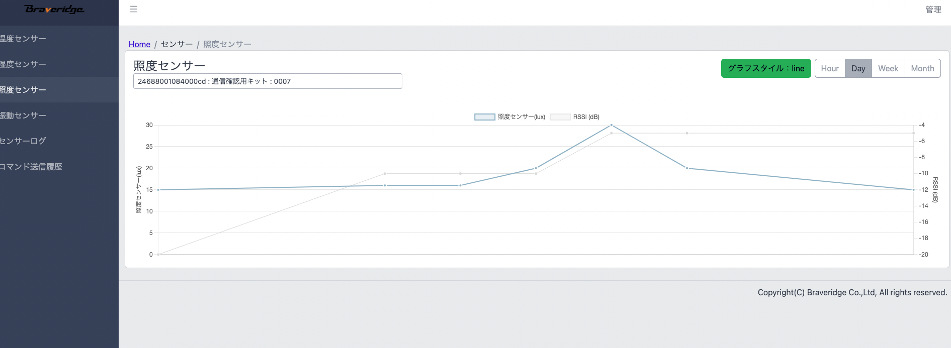Click the RSSI data point at -20
This screenshot has height=348, width=951.
pos(158,255)
